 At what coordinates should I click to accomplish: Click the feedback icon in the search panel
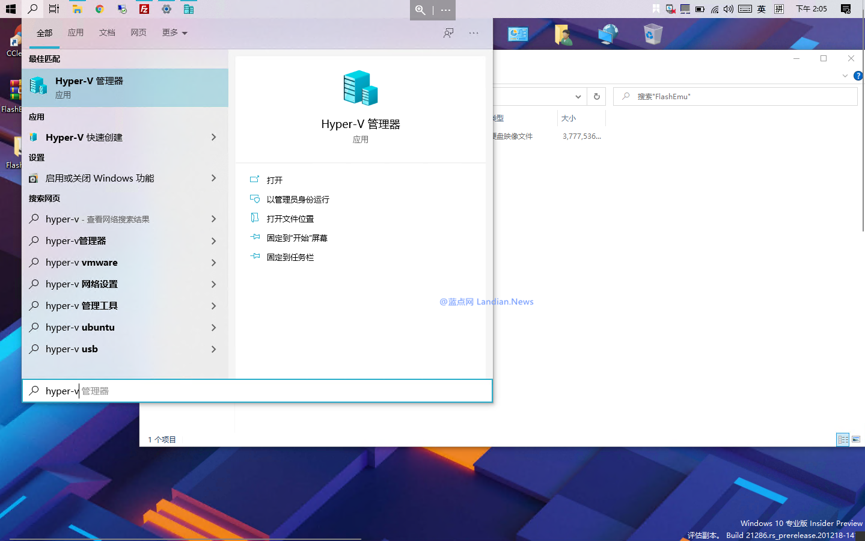(x=448, y=33)
